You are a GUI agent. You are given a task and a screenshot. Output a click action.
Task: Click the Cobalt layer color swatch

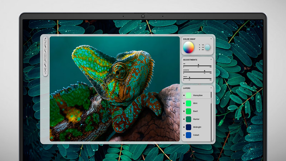click(188, 135)
